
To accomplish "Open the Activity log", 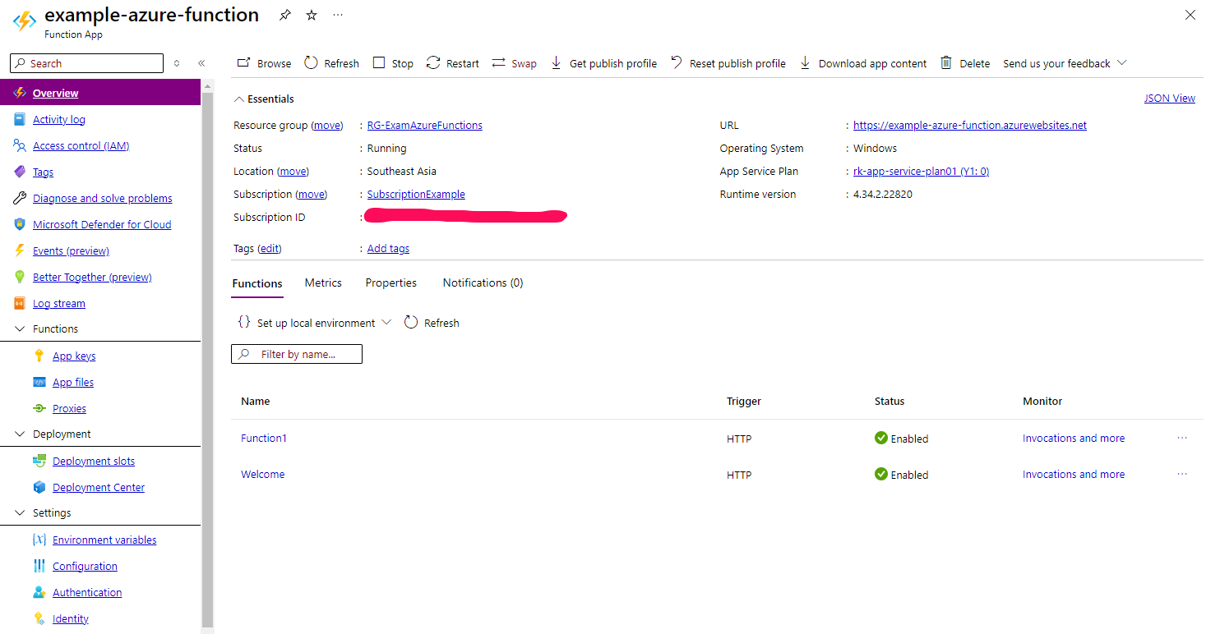I will coord(59,119).
